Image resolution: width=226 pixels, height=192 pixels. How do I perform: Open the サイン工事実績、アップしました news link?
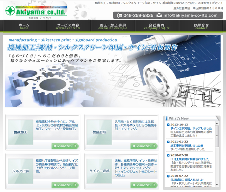click(x=191, y=129)
